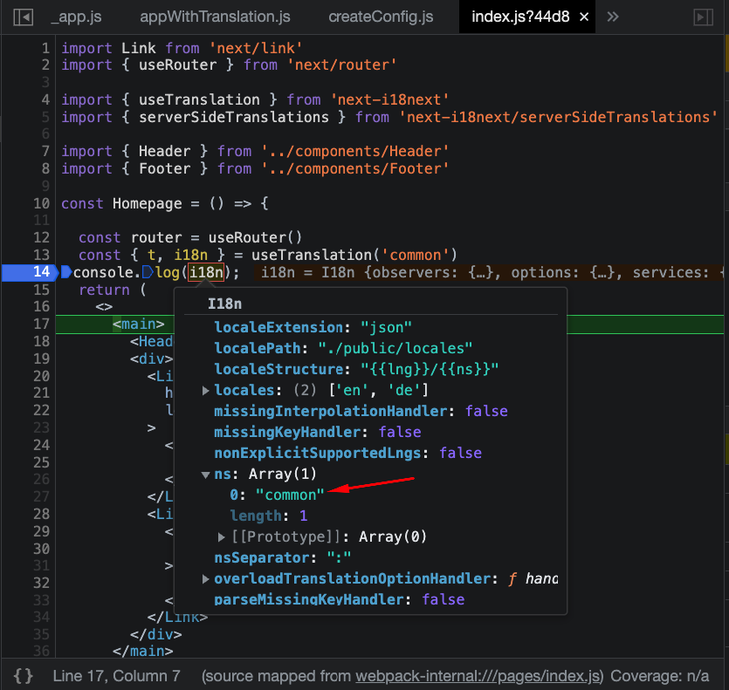Click the localeStructure value "{{lng}}/{{ns}}"
The width and height of the screenshot is (729, 690).
[430, 369]
